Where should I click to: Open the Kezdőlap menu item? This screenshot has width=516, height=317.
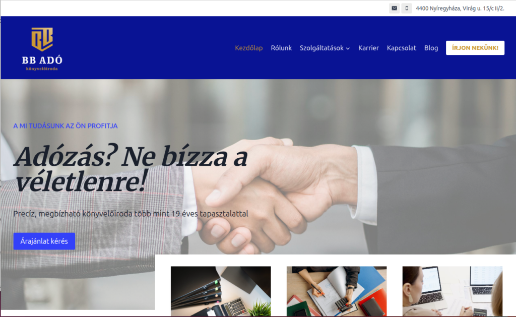[x=249, y=48]
